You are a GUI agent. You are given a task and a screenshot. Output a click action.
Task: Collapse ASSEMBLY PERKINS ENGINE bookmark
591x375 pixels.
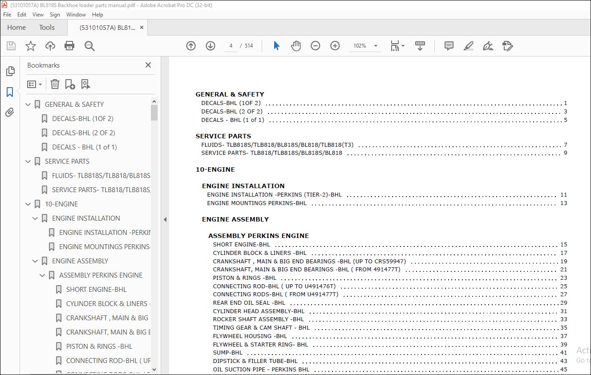click(x=43, y=275)
